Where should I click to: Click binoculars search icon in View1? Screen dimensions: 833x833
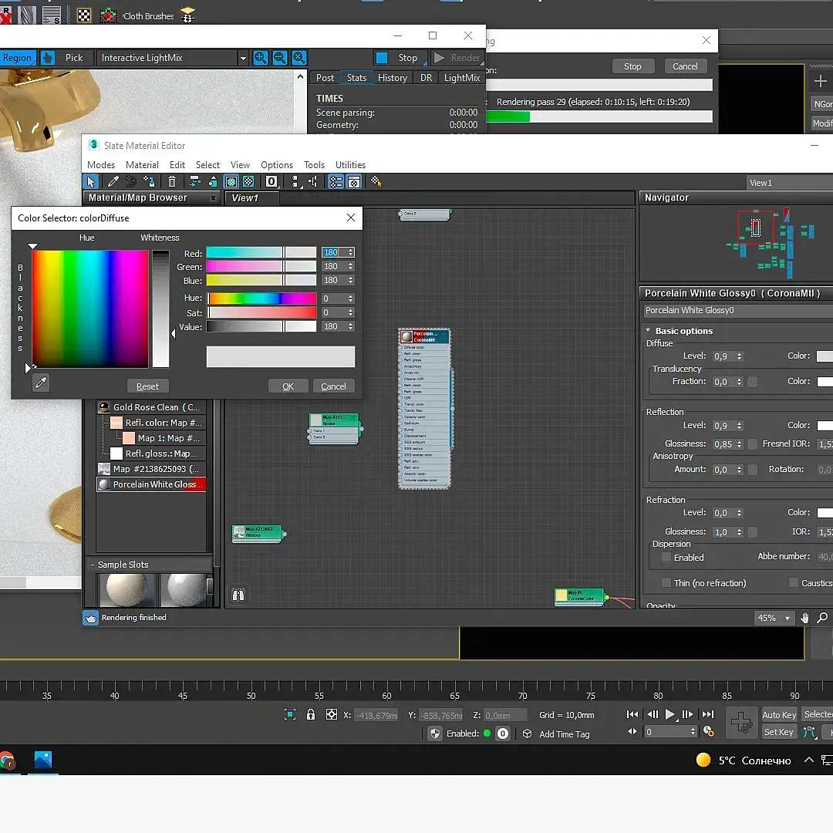[x=238, y=595]
